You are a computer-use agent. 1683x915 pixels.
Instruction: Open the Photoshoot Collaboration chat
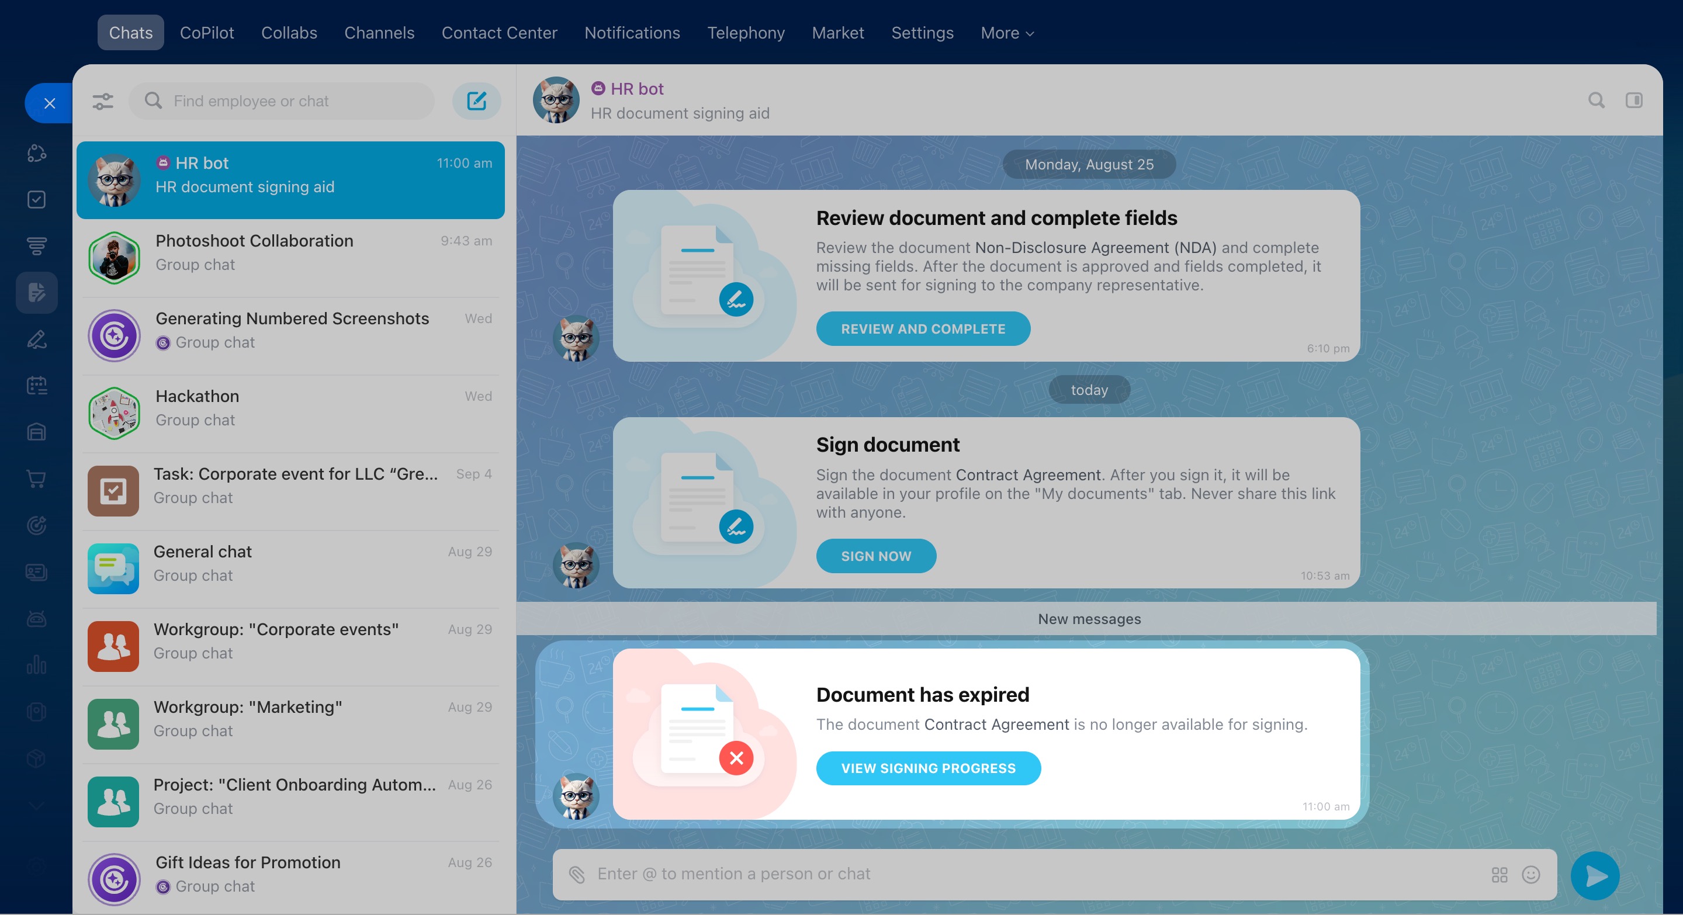[290, 257]
